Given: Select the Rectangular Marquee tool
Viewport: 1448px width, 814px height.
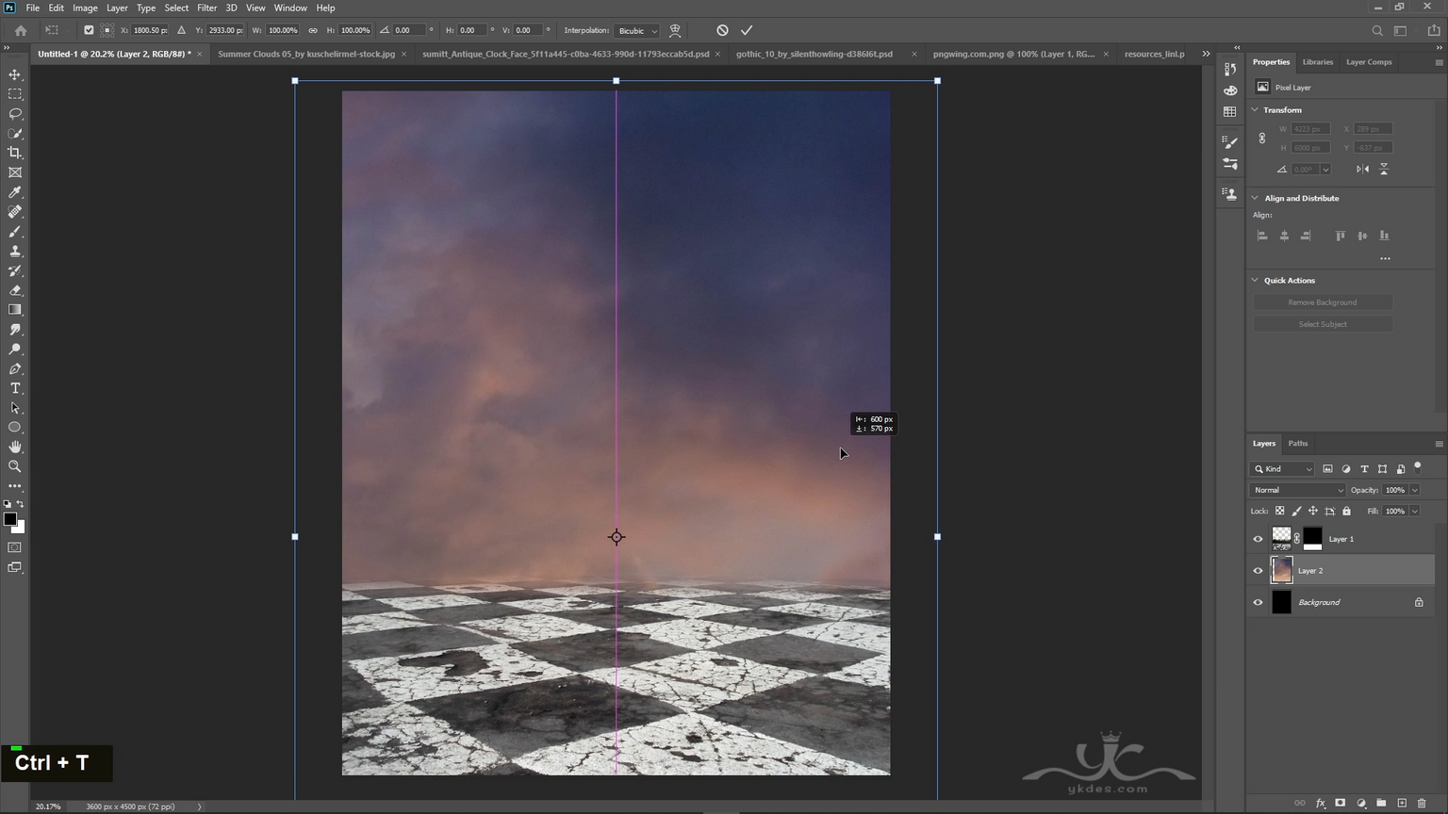Looking at the screenshot, I should pyautogui.click(x=15, y=94).
